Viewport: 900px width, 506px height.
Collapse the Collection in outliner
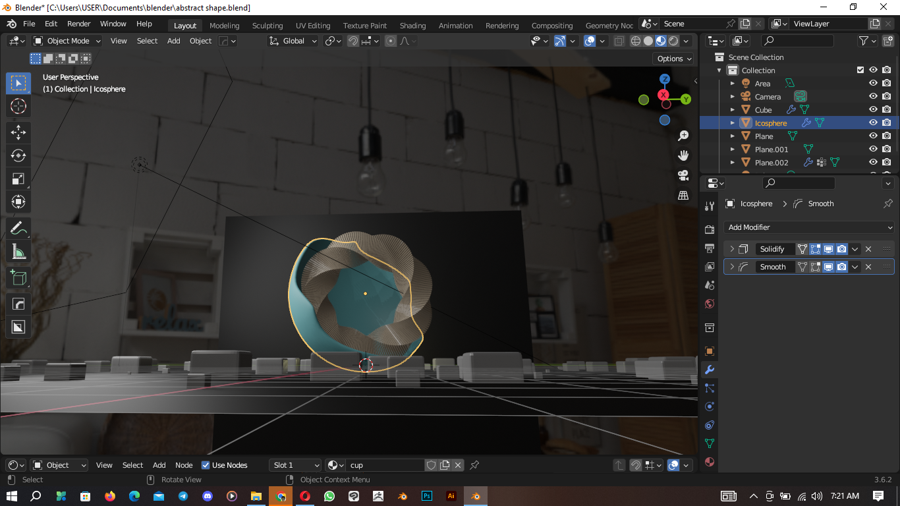[x=719, y=70]
